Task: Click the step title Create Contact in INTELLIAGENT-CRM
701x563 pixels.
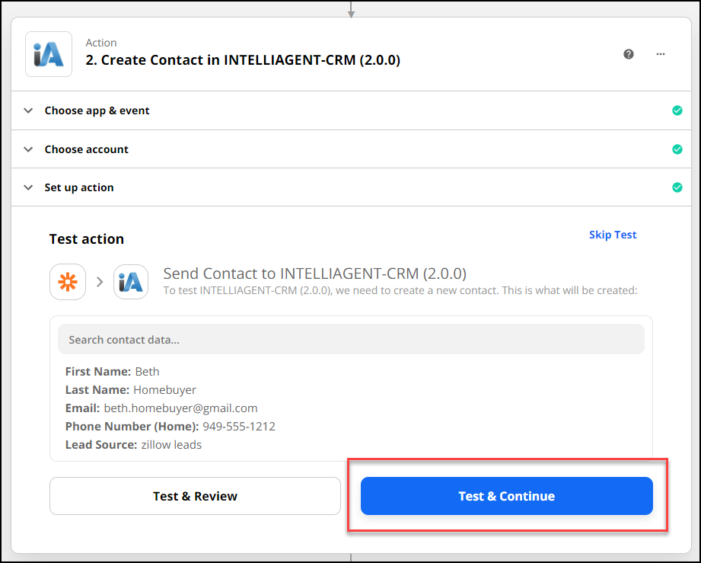Action: click(x=243, y=60)
